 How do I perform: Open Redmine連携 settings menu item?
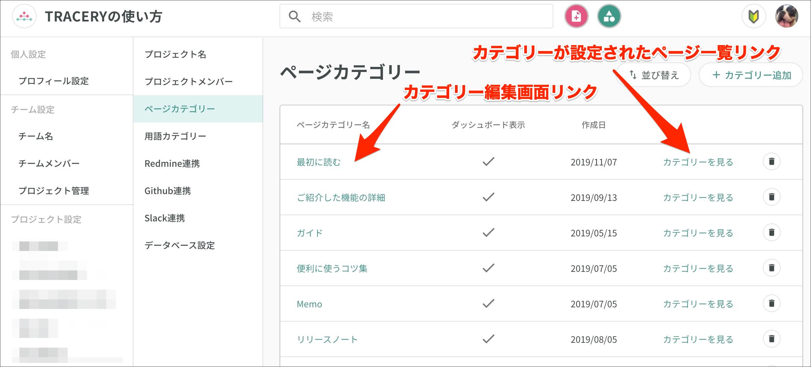[x=172, y=163]
